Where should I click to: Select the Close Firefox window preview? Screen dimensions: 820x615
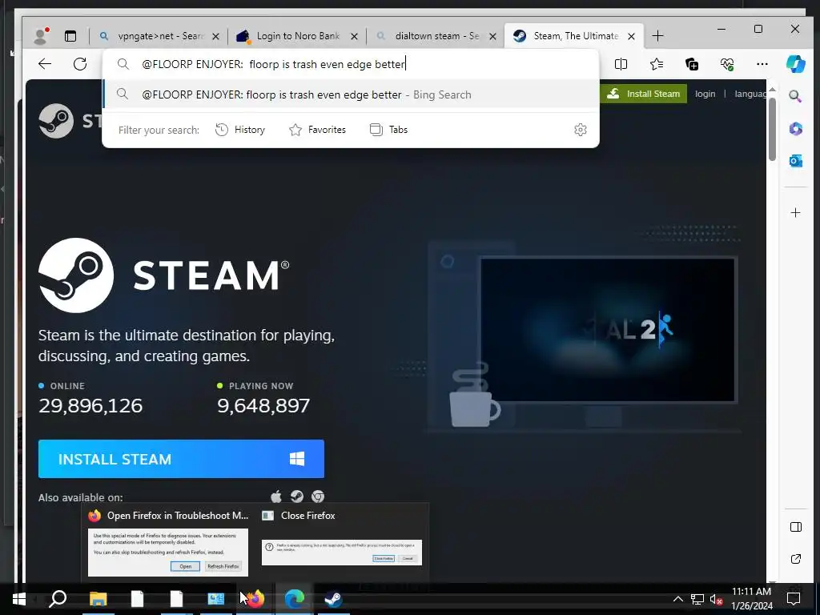341,545
